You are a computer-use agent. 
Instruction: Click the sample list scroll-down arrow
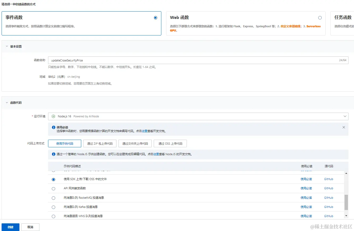(346, 216)
